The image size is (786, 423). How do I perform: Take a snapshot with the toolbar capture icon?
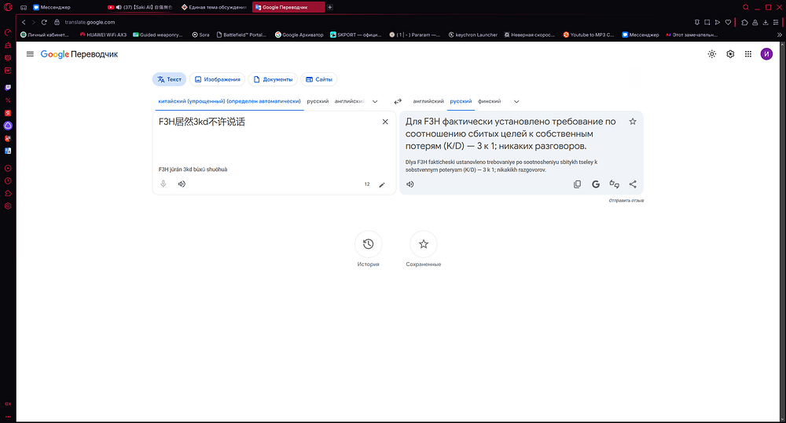pyautogui.click(x=707, y=22)
